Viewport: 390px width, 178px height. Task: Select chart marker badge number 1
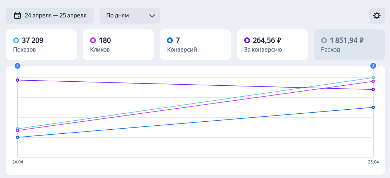click(17, 66)
